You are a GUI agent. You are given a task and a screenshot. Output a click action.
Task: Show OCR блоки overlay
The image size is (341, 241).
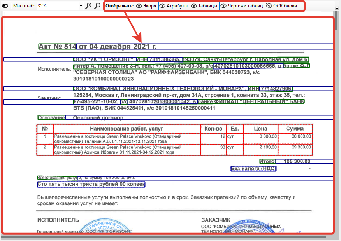(282, 6)
